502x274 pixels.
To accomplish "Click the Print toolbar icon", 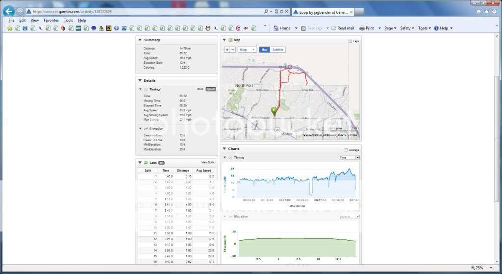I will [362, 28].
